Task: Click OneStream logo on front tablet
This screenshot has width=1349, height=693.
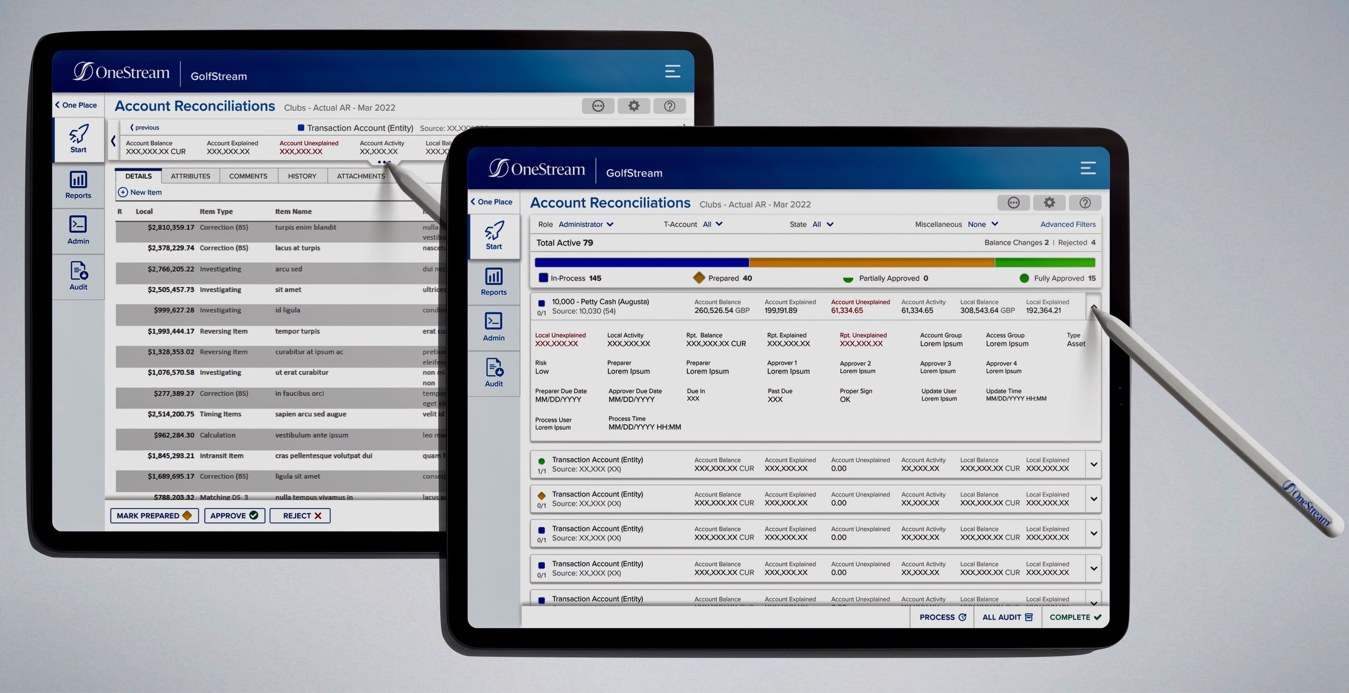Action: coord(536,169)
